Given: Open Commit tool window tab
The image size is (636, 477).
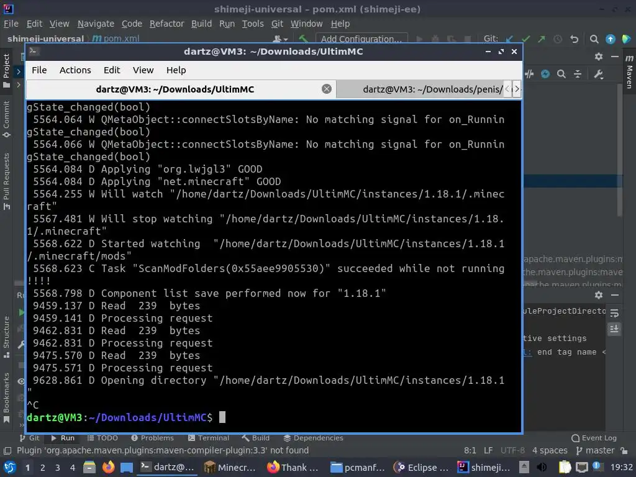Looking at the screenshot, I should [x=6, y=119].
